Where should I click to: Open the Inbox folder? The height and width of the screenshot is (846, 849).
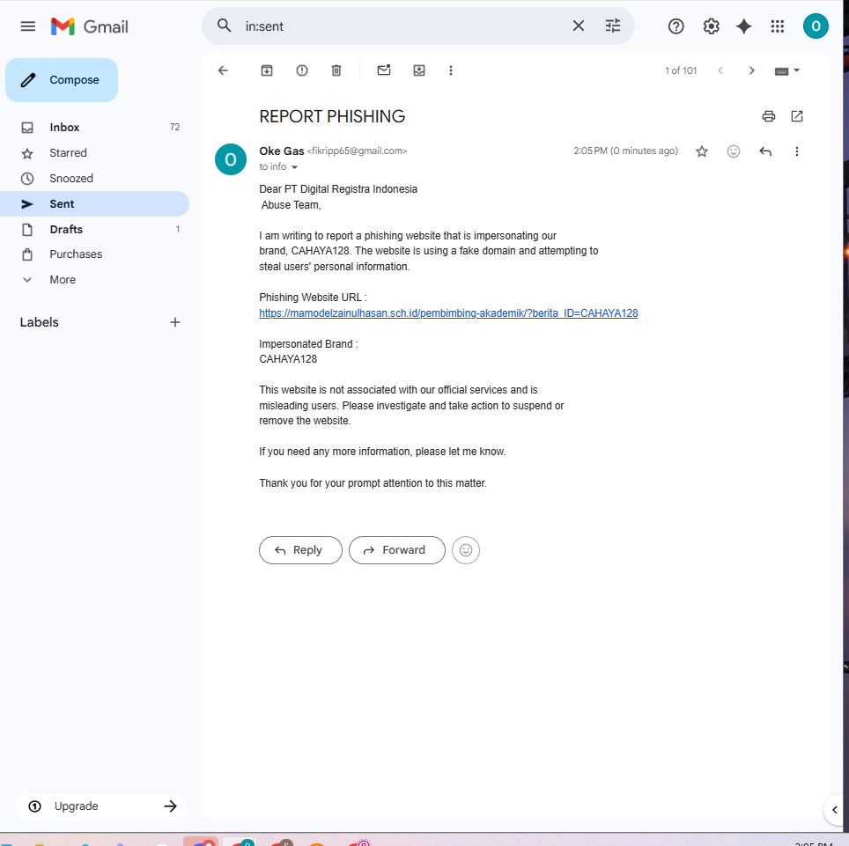click(x=95, y=127)
